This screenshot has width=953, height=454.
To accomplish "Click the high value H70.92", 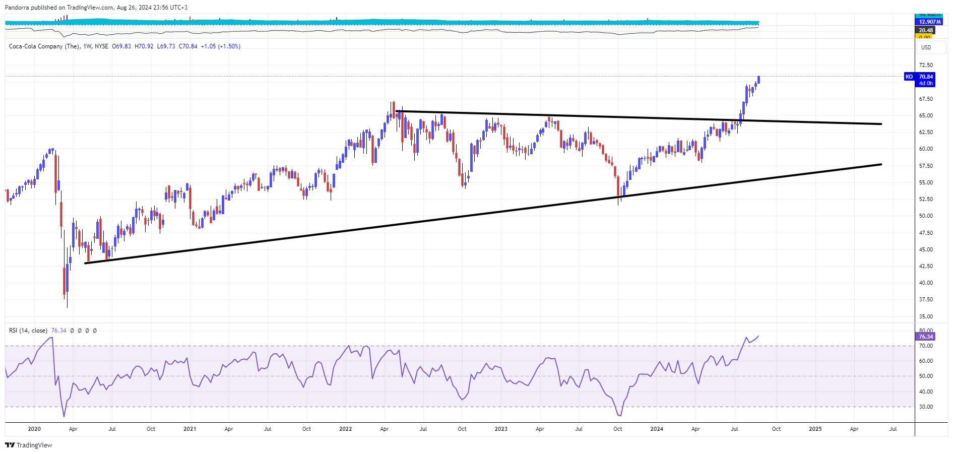I will [x=144, y=46].
